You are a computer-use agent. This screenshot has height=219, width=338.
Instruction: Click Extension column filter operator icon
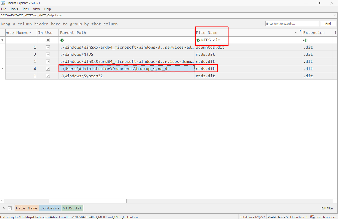(x=305, y=40)
